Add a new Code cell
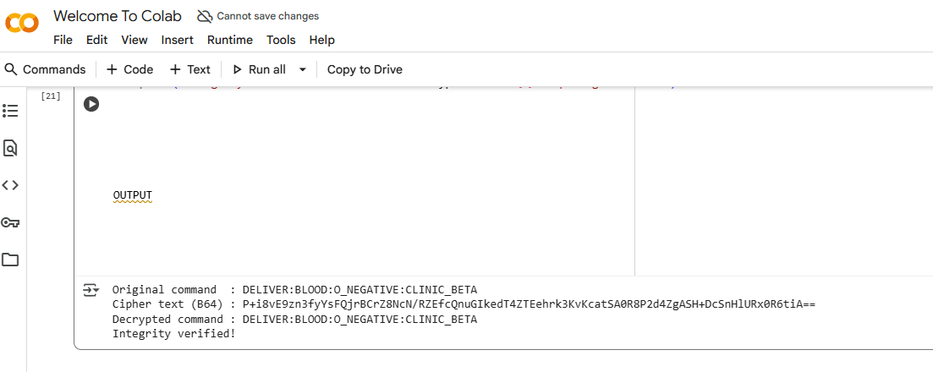 coord(129,69)
